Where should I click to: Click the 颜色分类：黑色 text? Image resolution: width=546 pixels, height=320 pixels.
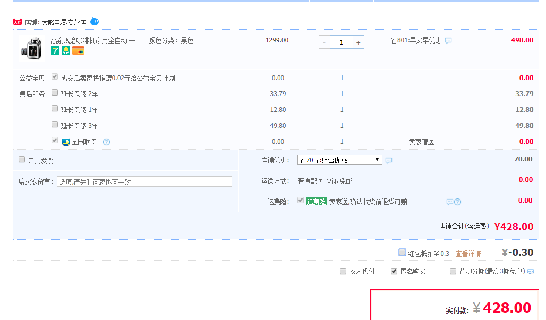coord(171,41)
